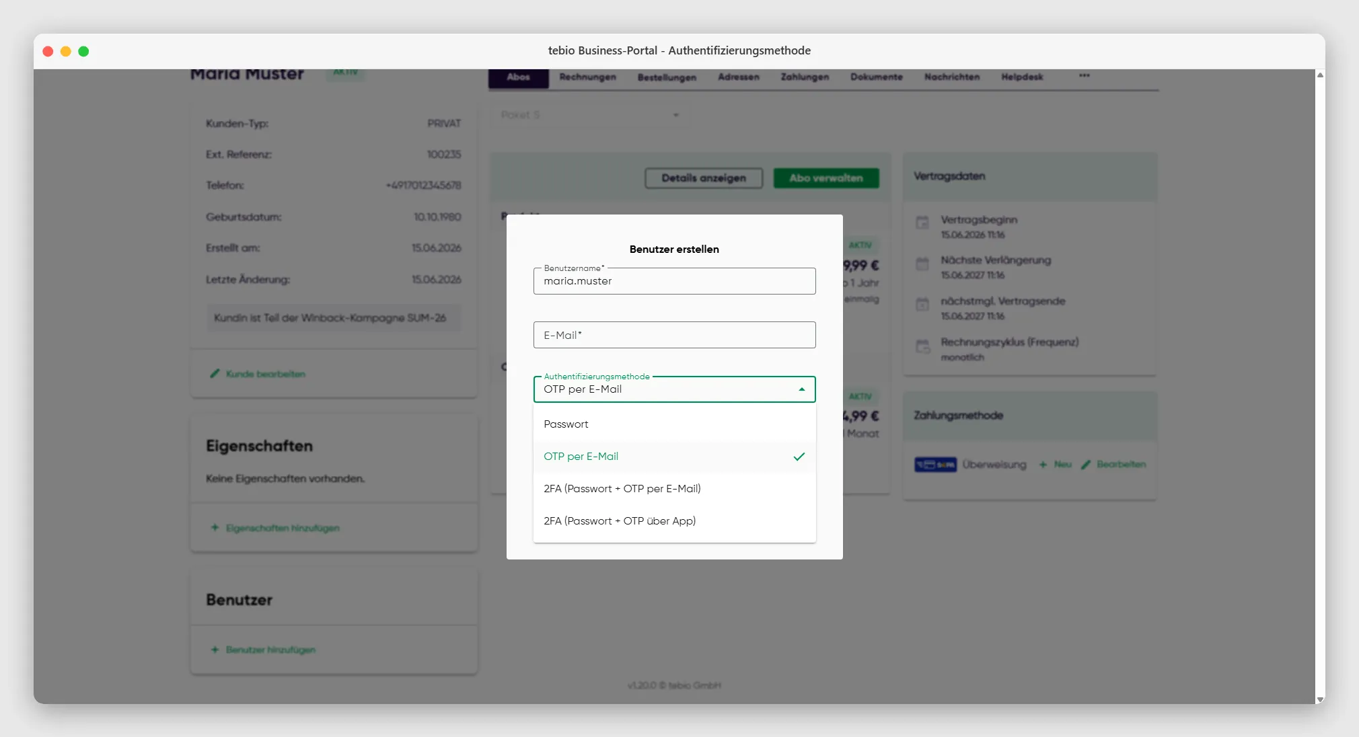Screen dimensions: 1359x737
Task: Select 2FA (Passwort + OTP per E-Mail)
Action: pos(674,489)
